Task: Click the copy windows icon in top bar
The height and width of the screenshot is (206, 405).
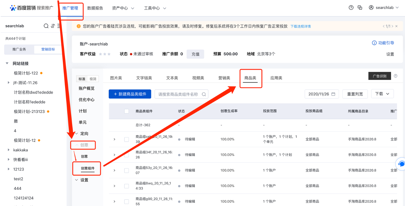Action: coord(360,8)
